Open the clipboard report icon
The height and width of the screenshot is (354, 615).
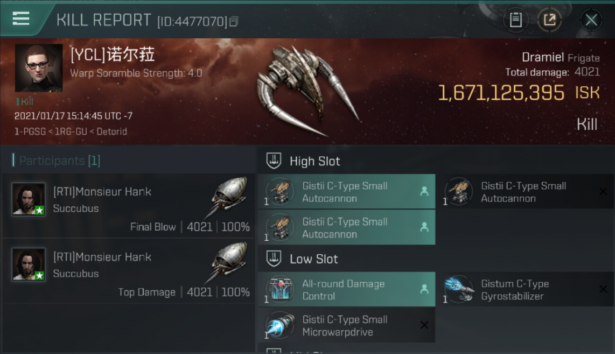click(516, 20)
